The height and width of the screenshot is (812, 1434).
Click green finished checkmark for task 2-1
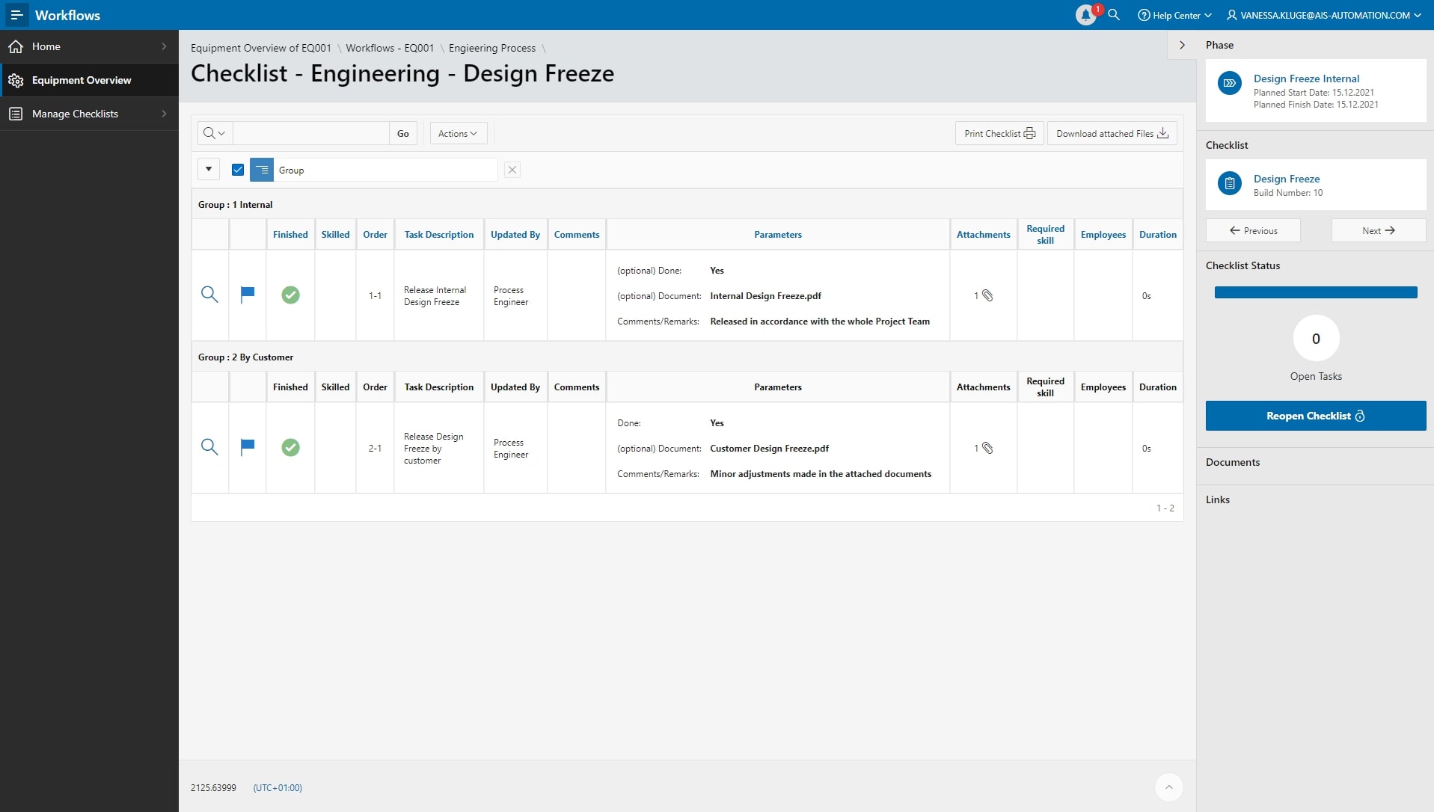(290, 447)
